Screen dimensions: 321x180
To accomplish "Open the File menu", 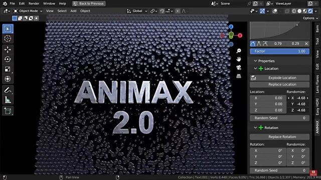I will [12, 3].
